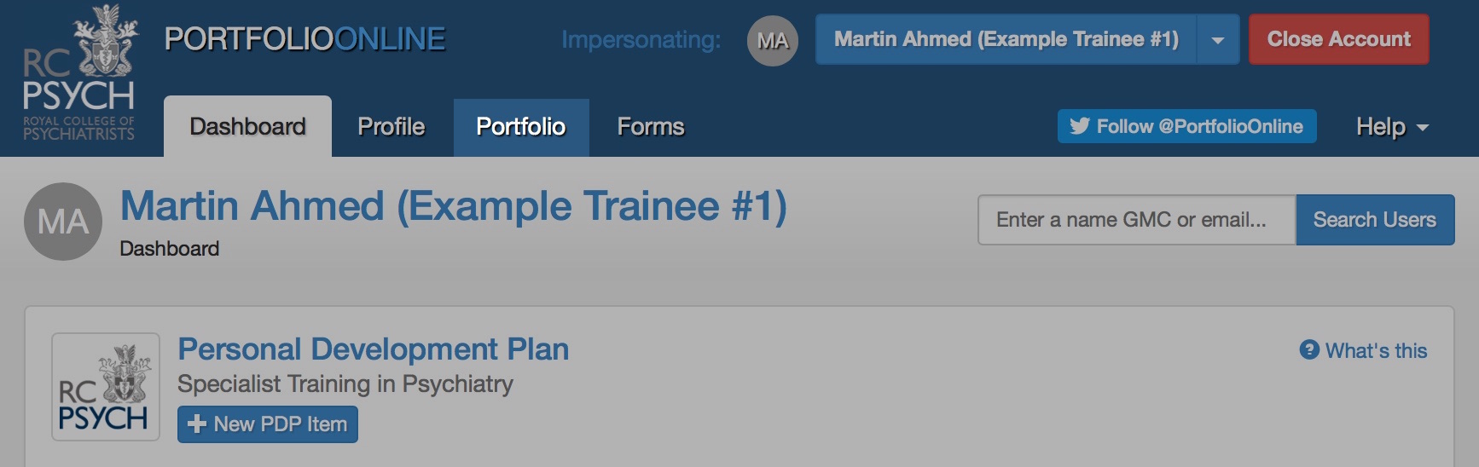Click the Search Users button
The width and height of the screenshot is (1479, 467).
(x=1374, y=220)
